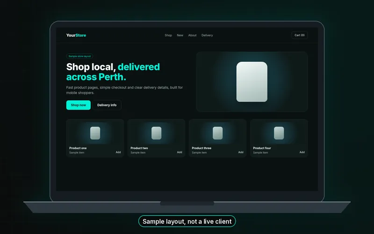Select the Delivery nav item
374x234 pixels.
point(207,35)
